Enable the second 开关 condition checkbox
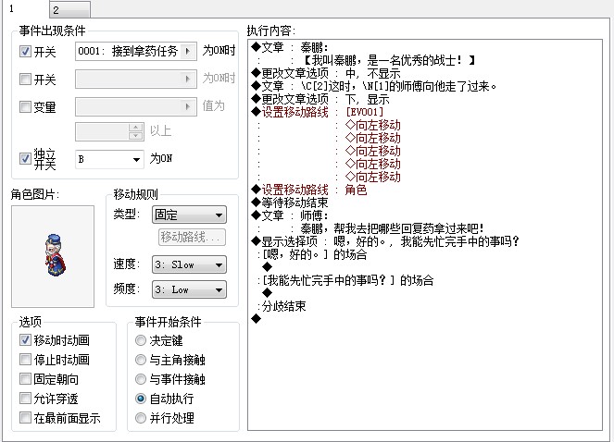Viewport: 614px width, 442px height. [x=25, y=79]
